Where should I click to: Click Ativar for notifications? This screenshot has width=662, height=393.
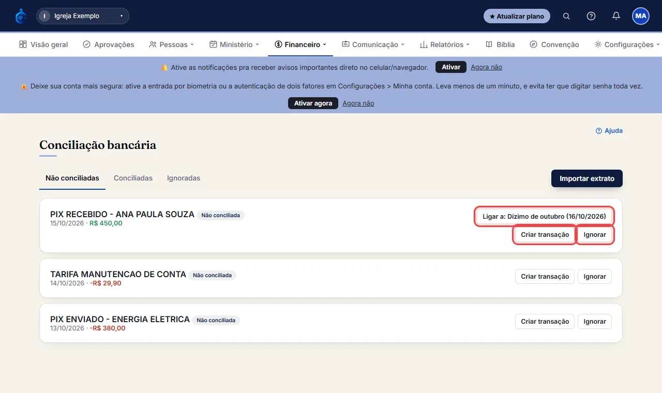(451, 67)
